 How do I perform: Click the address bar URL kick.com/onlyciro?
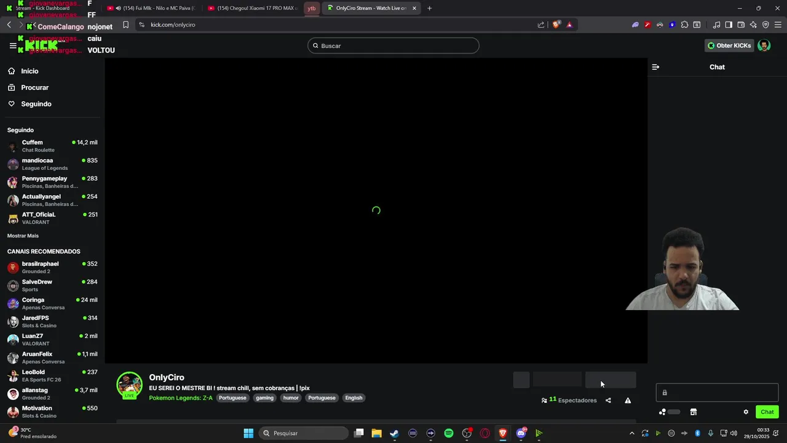173,25
